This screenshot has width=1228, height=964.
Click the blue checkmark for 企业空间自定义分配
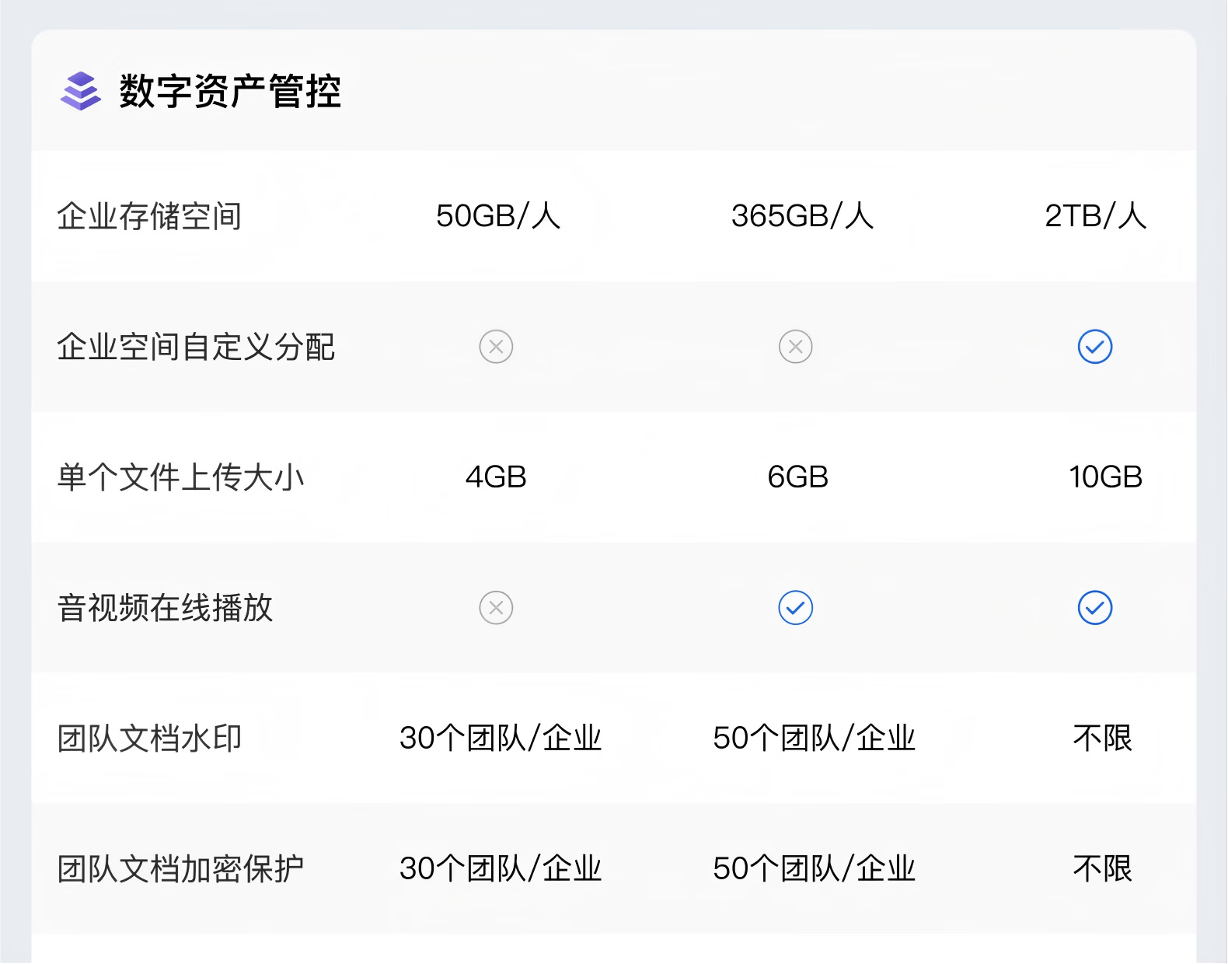point(1094,347)
